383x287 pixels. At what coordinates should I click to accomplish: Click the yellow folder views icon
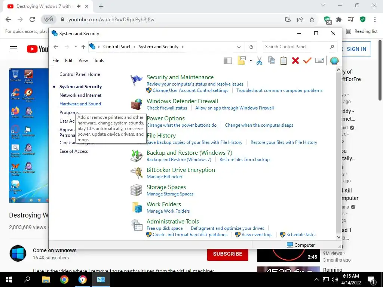click(241, 61)
